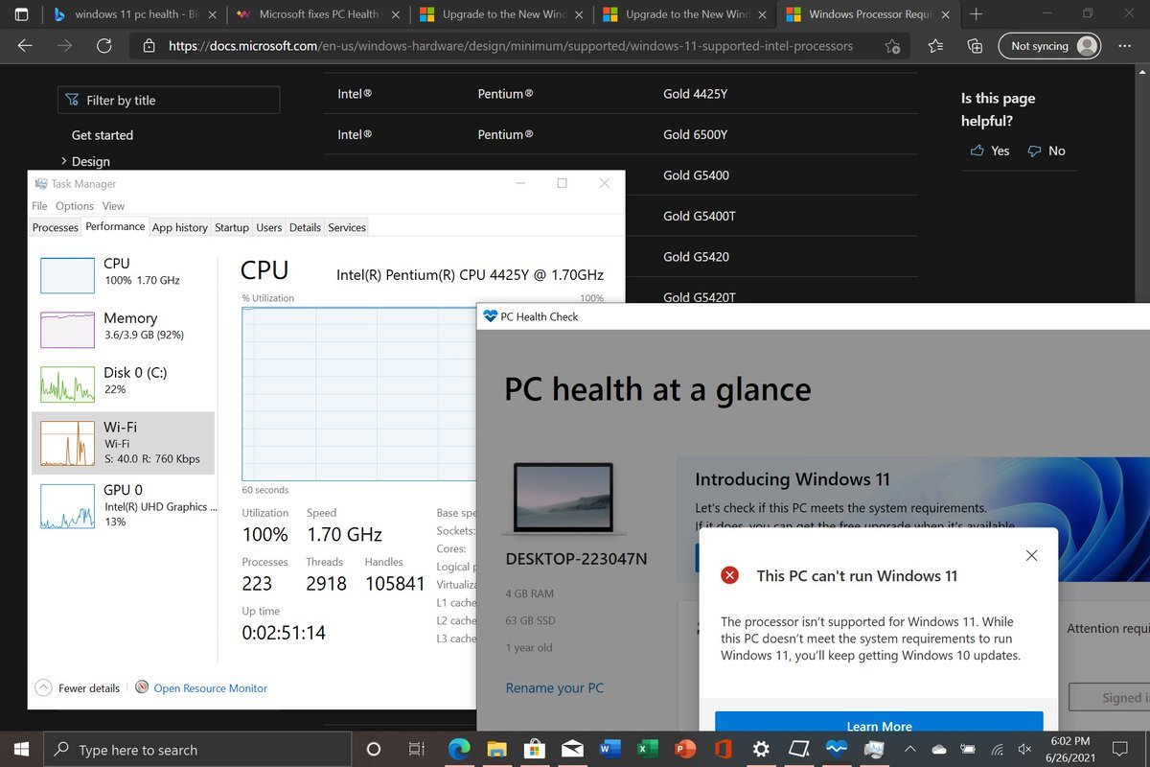Click Rename your PC link
Viewport: 1150px width, 767px height.
click(555, 688)
